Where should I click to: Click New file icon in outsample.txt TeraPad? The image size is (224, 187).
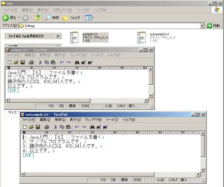[25, 127]
